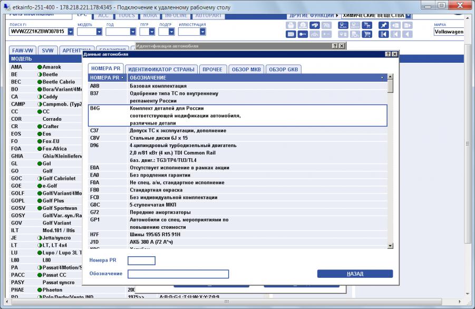Viewport: 475px width, 309px height.
Task: Select PR row J1D АКБ 380 А
Action: point(237,242)
